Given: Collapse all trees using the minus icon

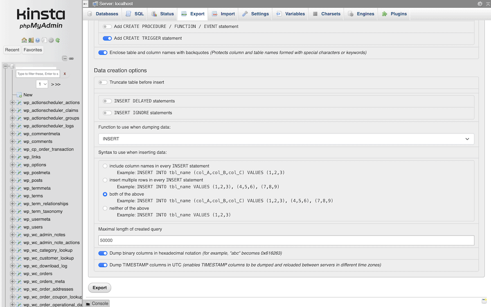Looking at the screenshot, I should 65,59.
